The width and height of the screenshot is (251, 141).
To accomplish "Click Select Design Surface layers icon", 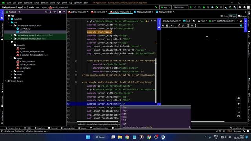I will tap(184, 21).
